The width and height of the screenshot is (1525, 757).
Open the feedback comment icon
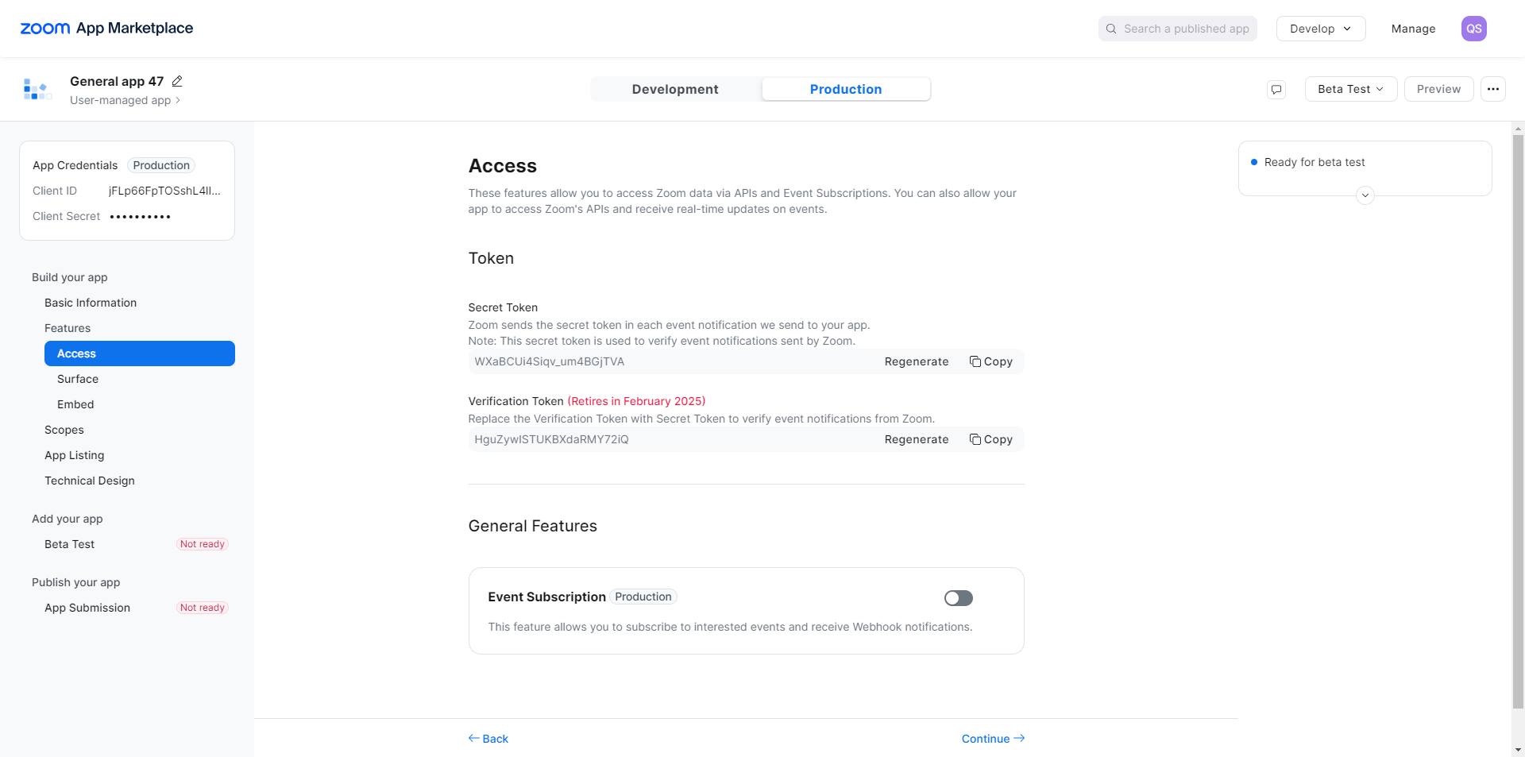[x=1276, y=89]
